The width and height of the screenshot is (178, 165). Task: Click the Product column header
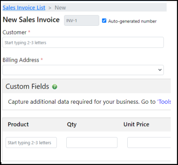[x=18, y=124]
